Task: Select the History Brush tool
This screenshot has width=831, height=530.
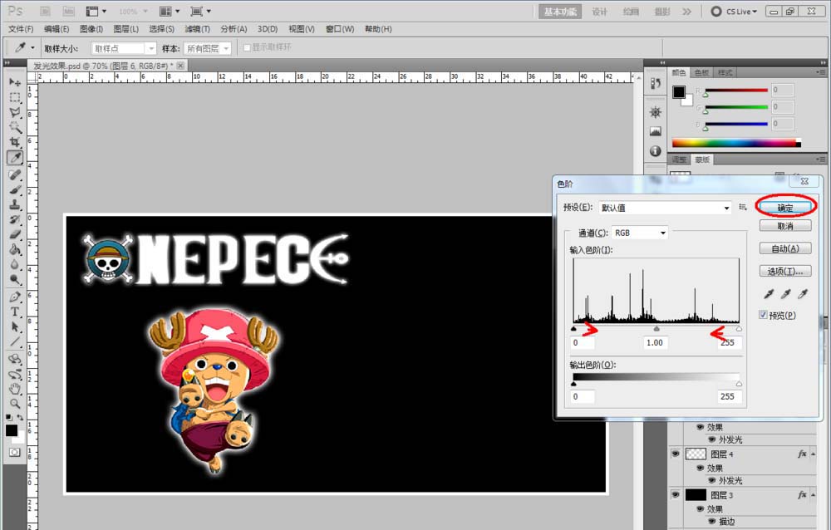Action: click(x=15, y=219)
